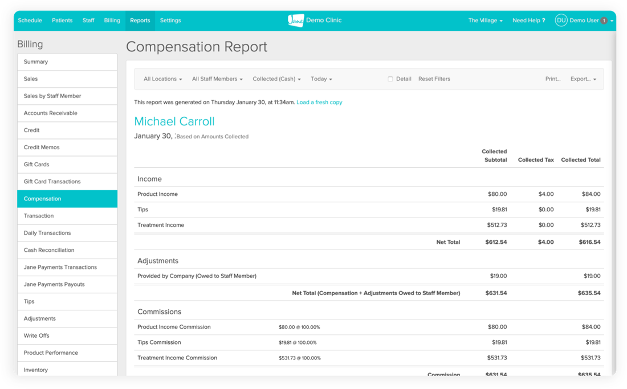627x389 pixels.
Task: Expand the Export menu
Action: (583, 79)
